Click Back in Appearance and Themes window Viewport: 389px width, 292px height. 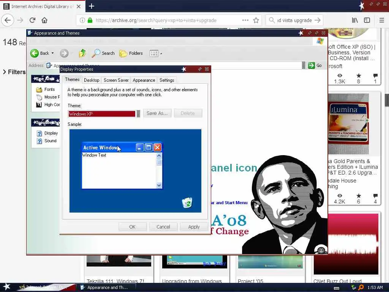tap(40, 53)
